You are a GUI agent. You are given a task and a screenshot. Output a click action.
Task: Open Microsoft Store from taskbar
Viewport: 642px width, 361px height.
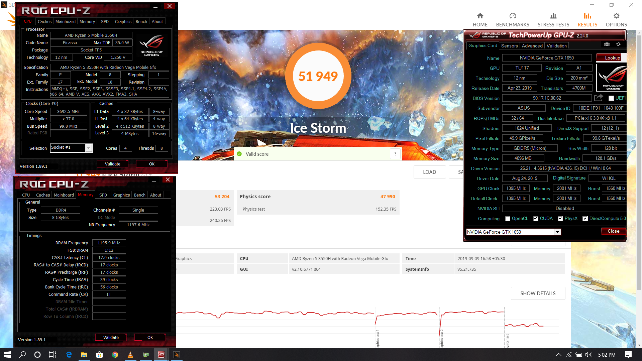100,355
